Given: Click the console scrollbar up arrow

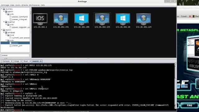Looking at the screenshot, I should pos(175,65).
